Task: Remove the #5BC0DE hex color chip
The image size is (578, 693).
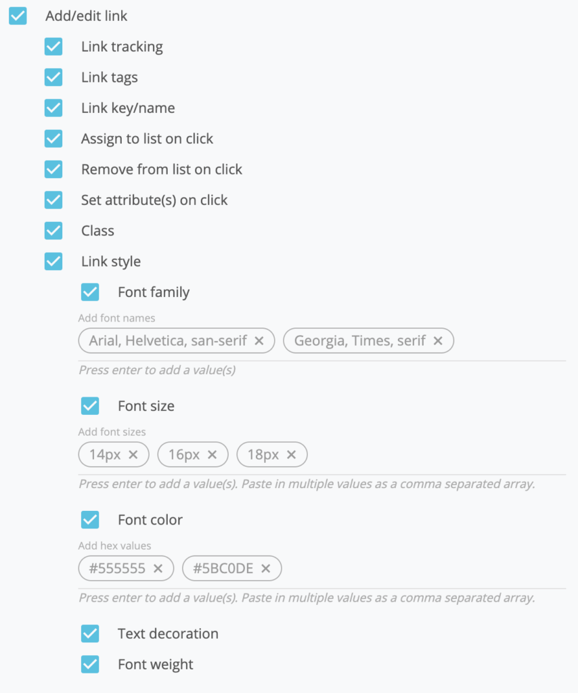Action: coord(265,568)
